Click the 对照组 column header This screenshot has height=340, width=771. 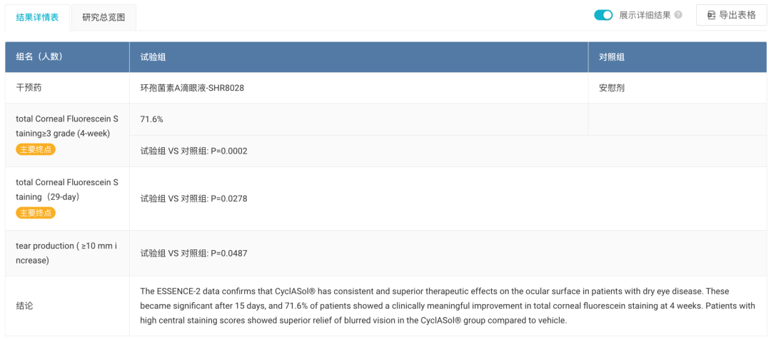tap(677, 57)
